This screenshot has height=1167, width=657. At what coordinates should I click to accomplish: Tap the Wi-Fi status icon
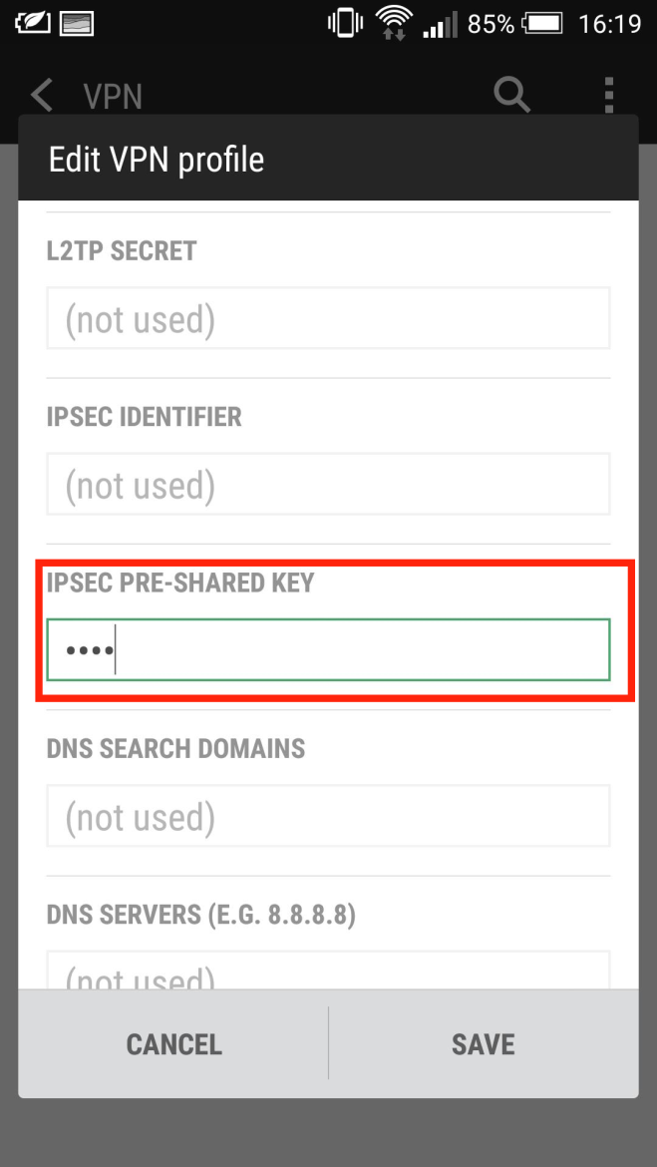coord(393,23)
